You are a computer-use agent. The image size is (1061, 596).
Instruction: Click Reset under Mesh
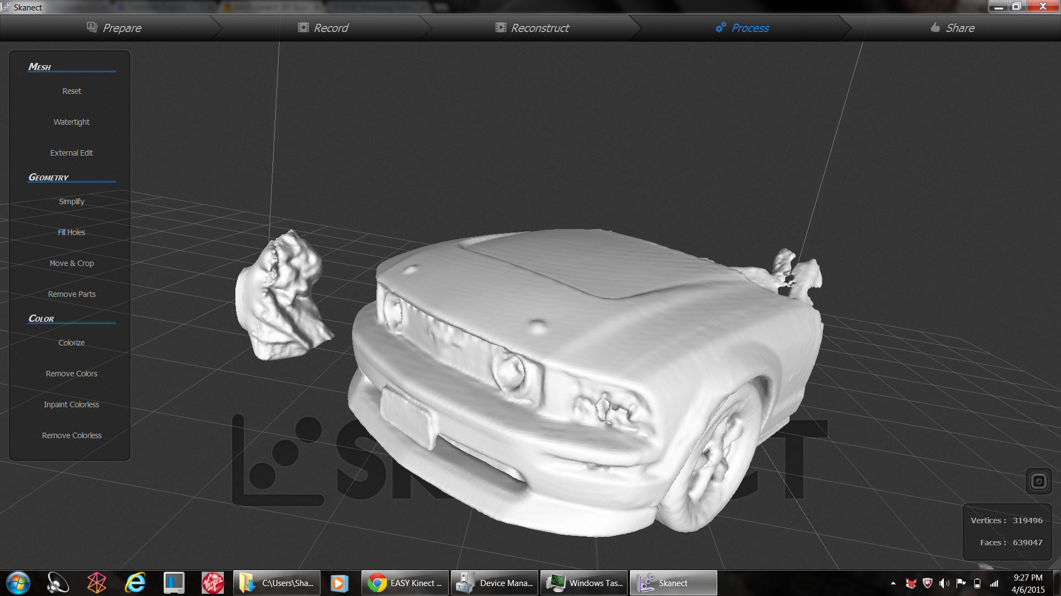(x=71, y=91)
